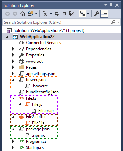Toggle the file nesting button

point(82,14)
